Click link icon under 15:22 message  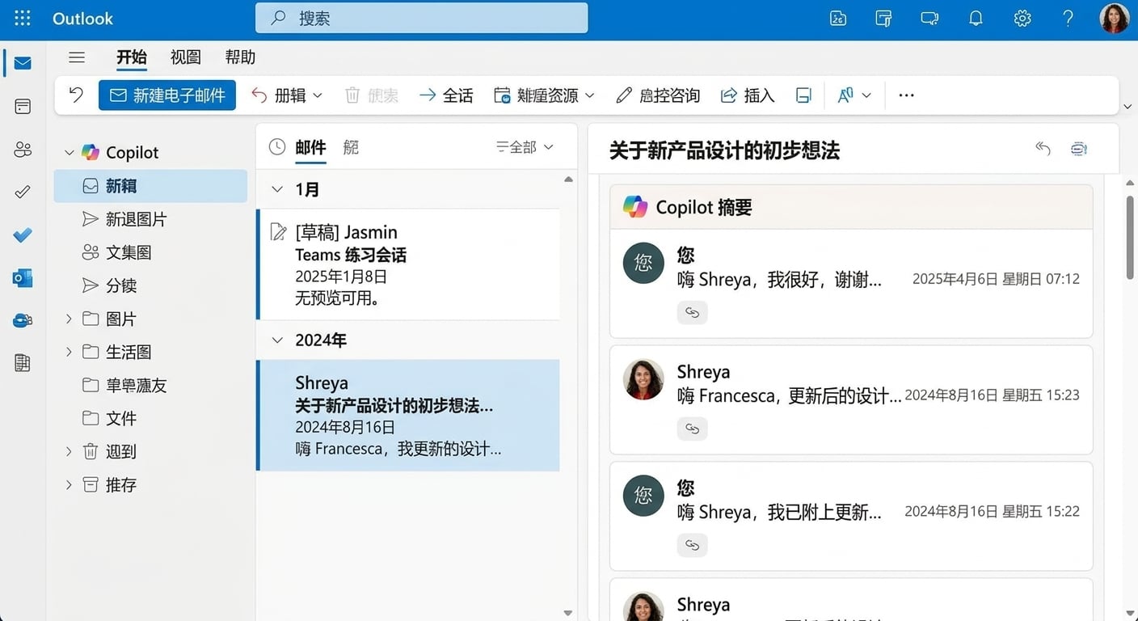coord(692,545)
